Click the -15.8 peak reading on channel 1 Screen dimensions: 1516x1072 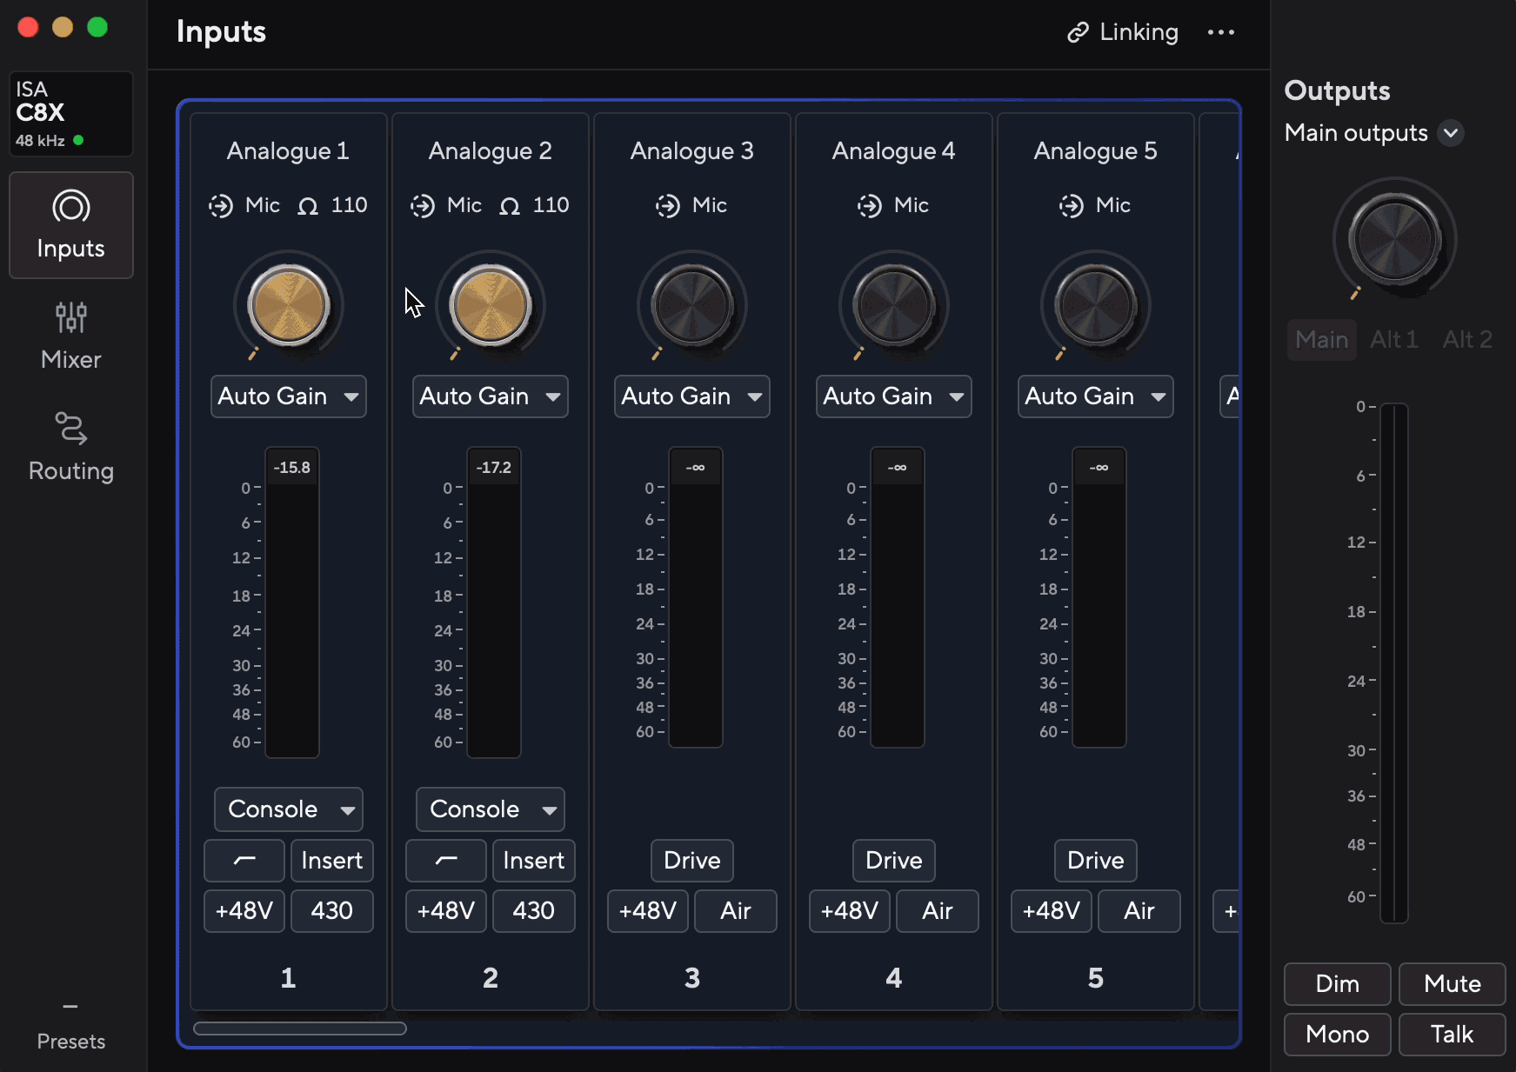point(292,468)
